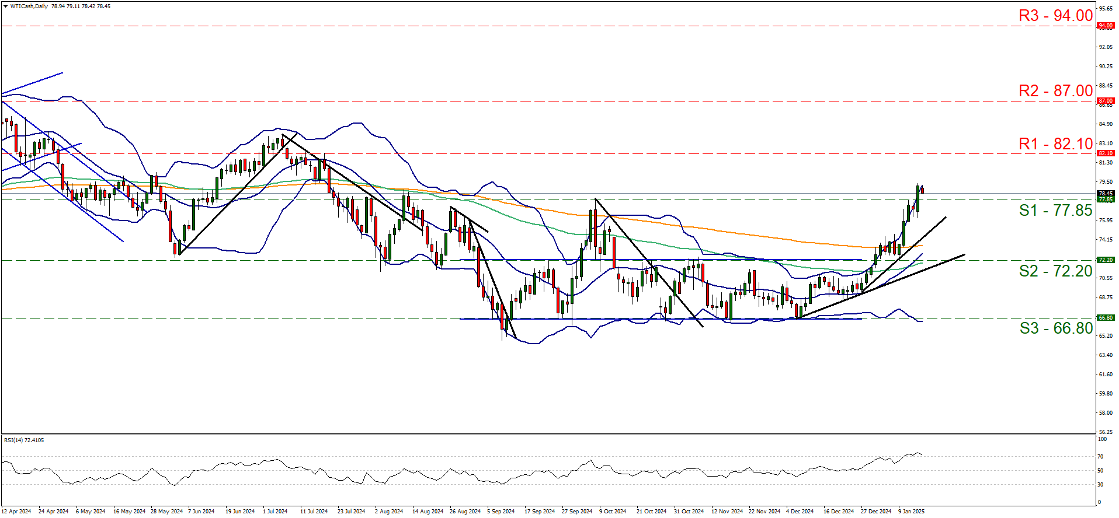Click the S1 - 77.85 support label
Viewport: 1119px width, 518px height.
(1055, 211)
